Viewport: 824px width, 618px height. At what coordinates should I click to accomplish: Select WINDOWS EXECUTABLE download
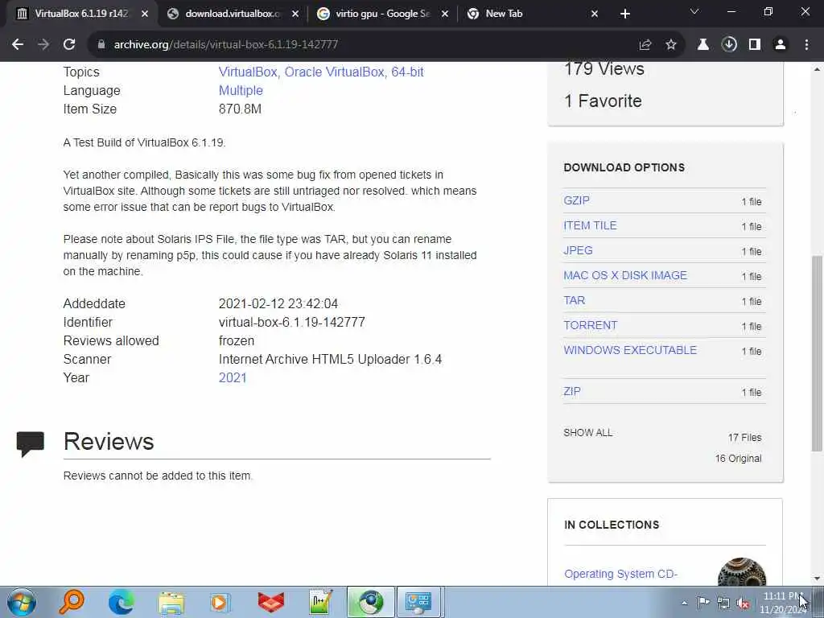(630, 350)
